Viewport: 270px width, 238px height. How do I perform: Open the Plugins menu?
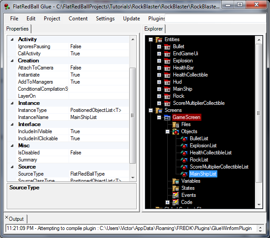(157, 19)
